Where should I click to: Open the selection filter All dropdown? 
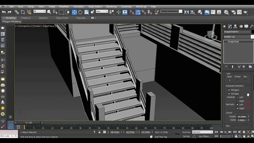coord(40,12)
